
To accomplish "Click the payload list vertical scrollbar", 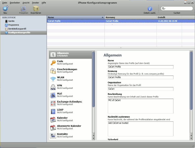I will pyautogui.click(x=93, y=78).
